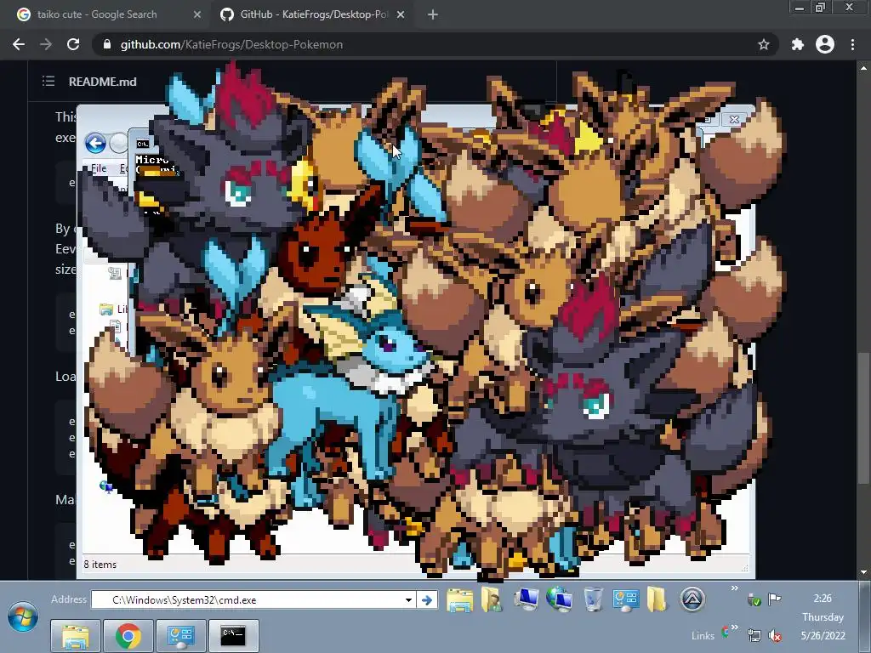Switch to Command Prompt taskbar button

coord(233,636)
